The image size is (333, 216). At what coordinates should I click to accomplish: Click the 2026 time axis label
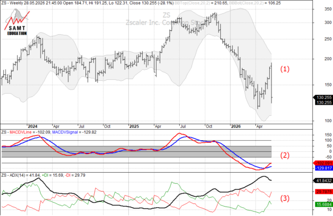pos(236,126)
